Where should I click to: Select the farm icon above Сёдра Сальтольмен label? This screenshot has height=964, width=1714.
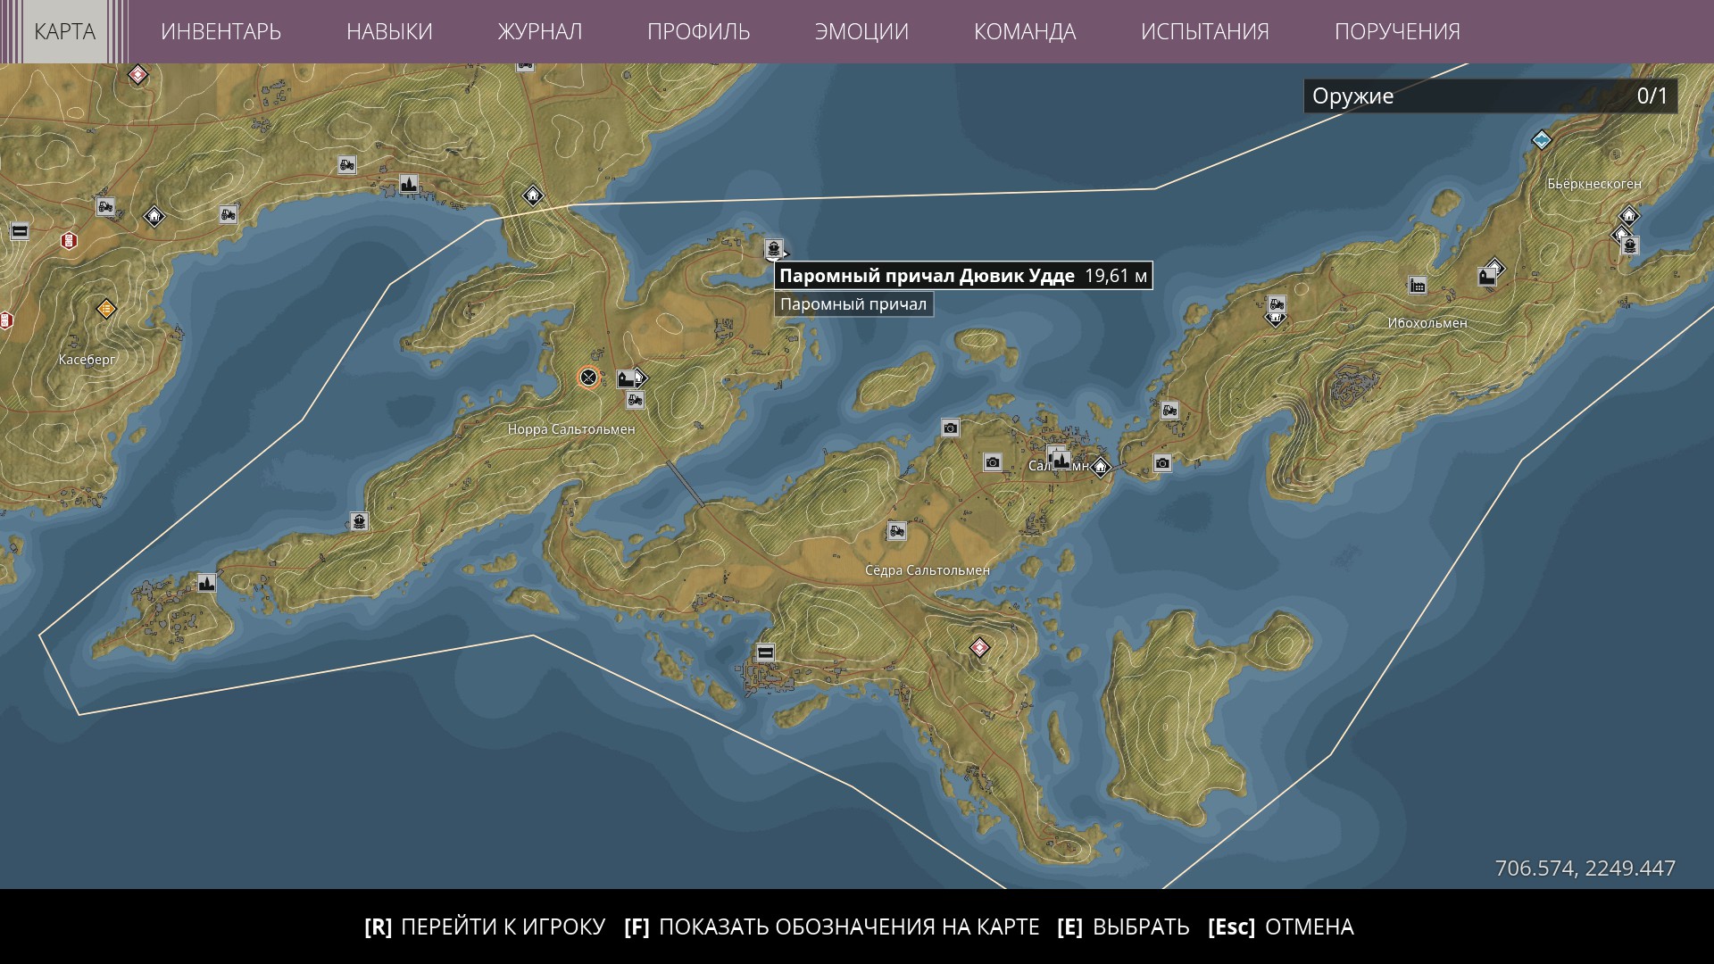click(x=896, y=531)
